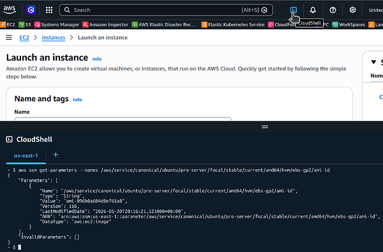
Task: Open the services grid menu icon
Action: [49, 10]
